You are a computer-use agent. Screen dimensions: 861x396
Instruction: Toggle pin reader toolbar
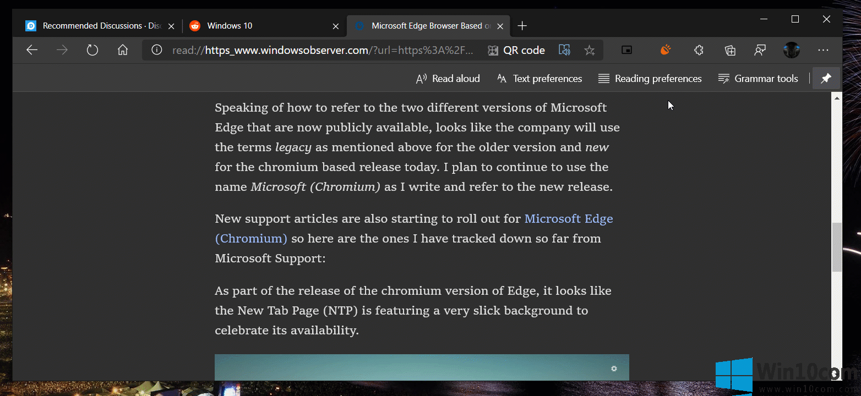coord(826,79)
